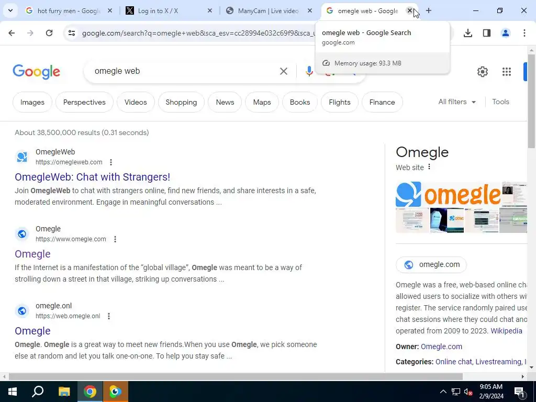Screen dimensions: 536x402
Task: Open a new browser tab
Action: click(x=429, y=10)
